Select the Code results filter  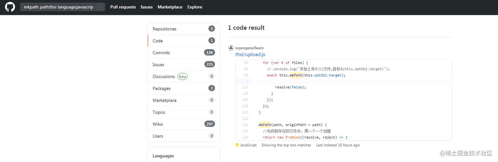pos(158,41)
